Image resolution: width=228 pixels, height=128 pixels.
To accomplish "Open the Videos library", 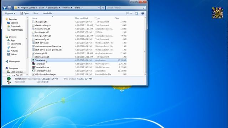I will coord(14,54).
